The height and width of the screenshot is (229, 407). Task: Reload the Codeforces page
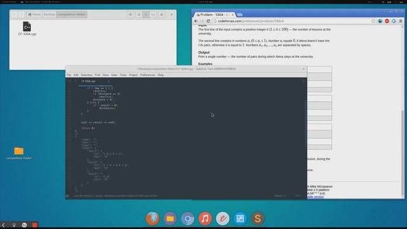pyautogui.click(x=208, y=21)
